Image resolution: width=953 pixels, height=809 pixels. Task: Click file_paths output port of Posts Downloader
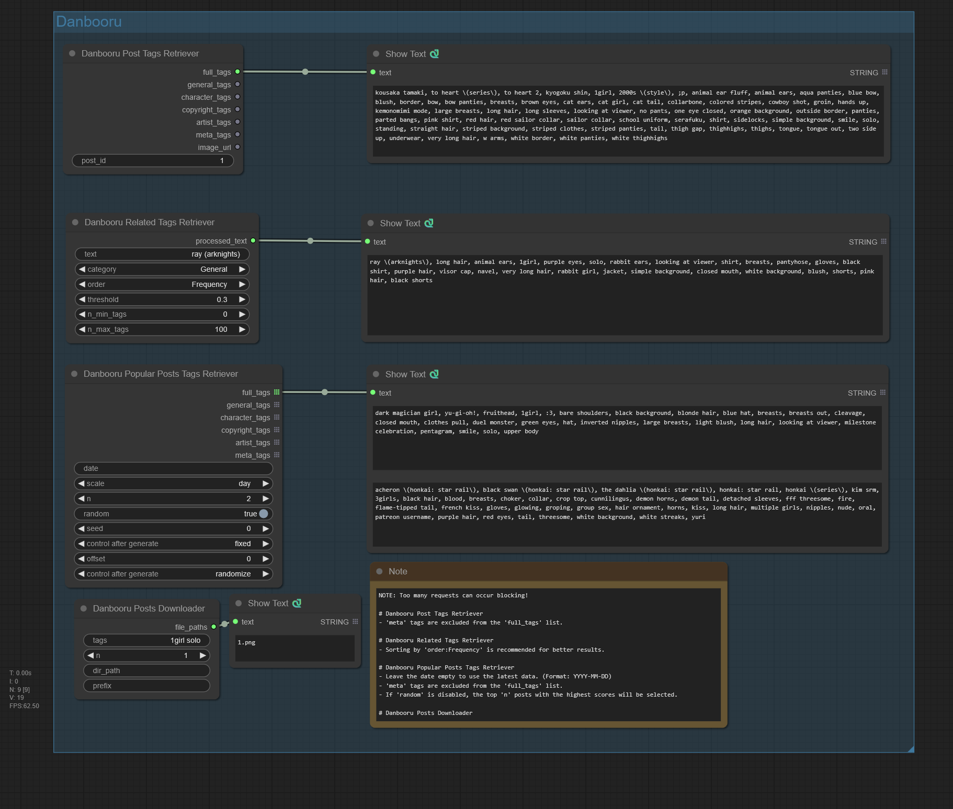click(214, 627)
